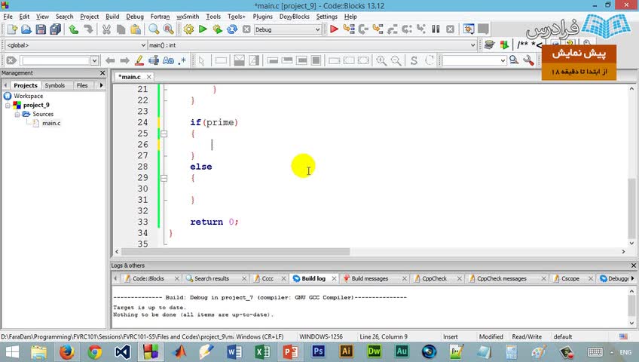The image size is (639, 362).
Task: Start debugging with the red arrow icon
Action: (334, 29)
